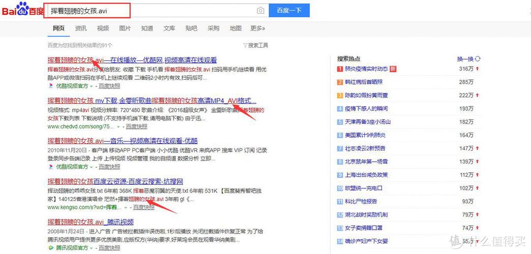The image size is (531, 254).
Task: Expand dropdown arrow beside third result's 优酷视频官方
Action: point(92,167)
